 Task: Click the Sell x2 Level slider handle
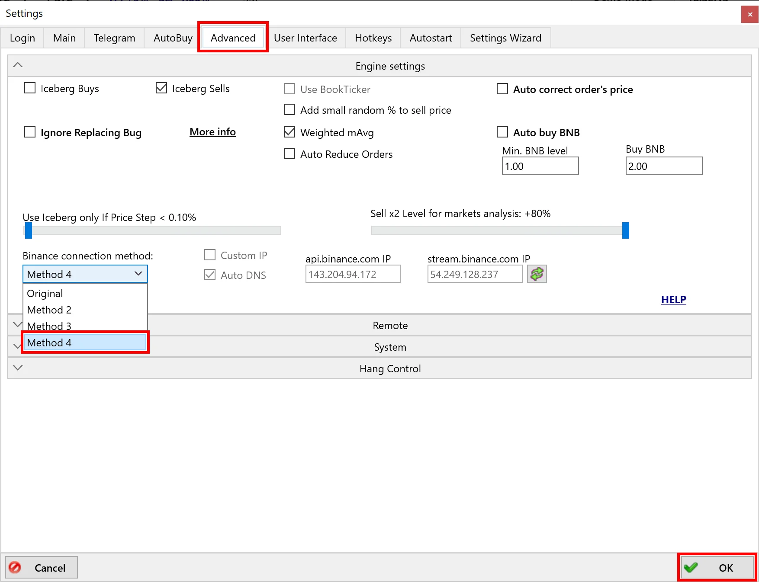point(625,230)
